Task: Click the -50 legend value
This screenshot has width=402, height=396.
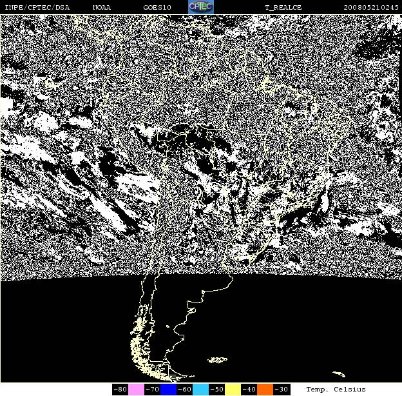Action: pyautogui.click(x=216, y=390)
